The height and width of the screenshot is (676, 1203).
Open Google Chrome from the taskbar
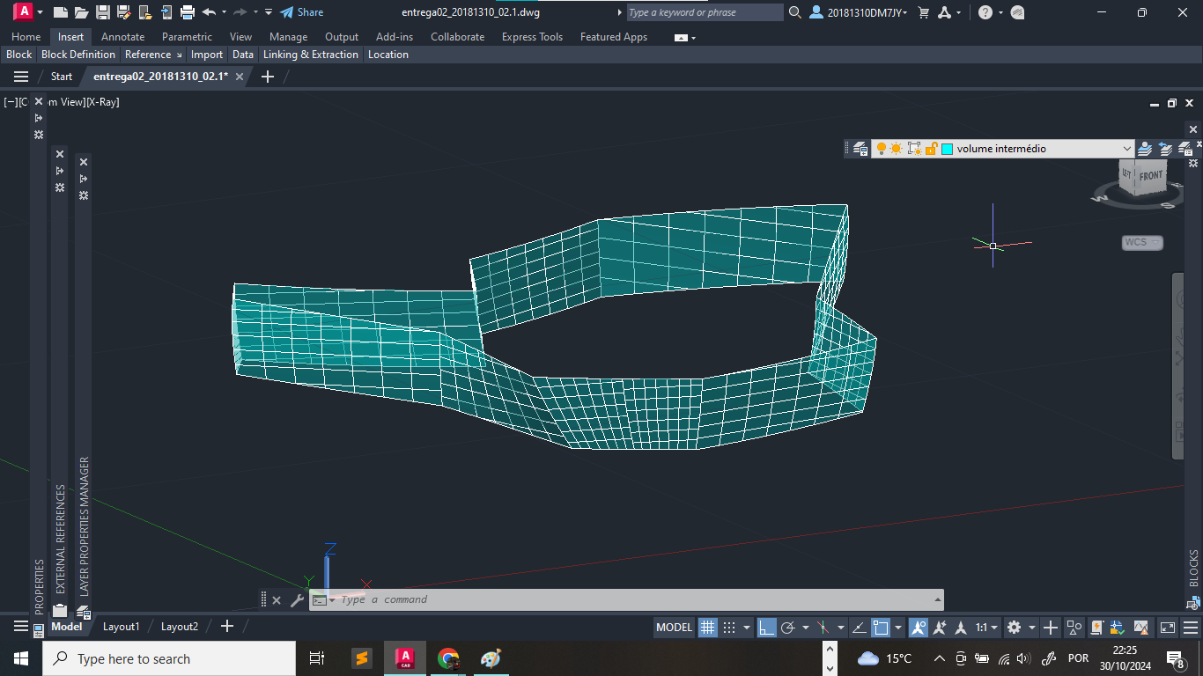coord(448,658)
